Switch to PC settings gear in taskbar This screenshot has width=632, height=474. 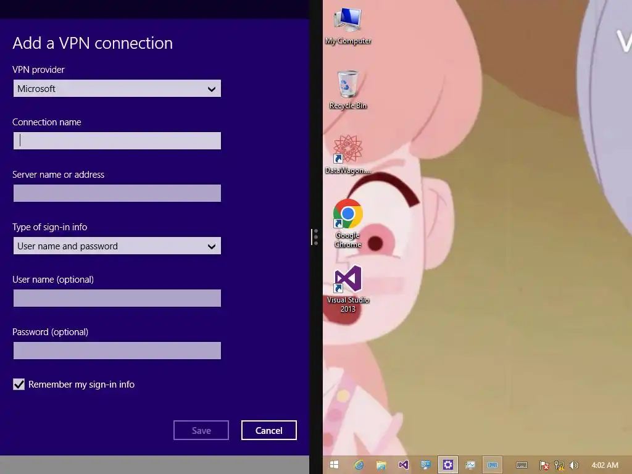point(448,465)
